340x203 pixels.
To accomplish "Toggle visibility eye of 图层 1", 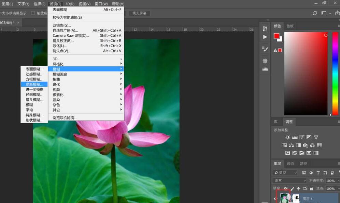I will tap(275, 199).
